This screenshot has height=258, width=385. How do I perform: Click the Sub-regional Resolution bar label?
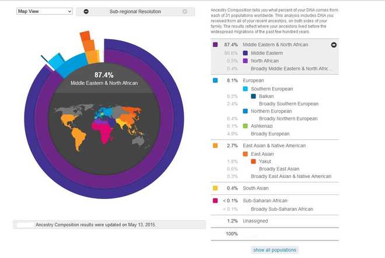pyautogui.click(x=135, y=12)
